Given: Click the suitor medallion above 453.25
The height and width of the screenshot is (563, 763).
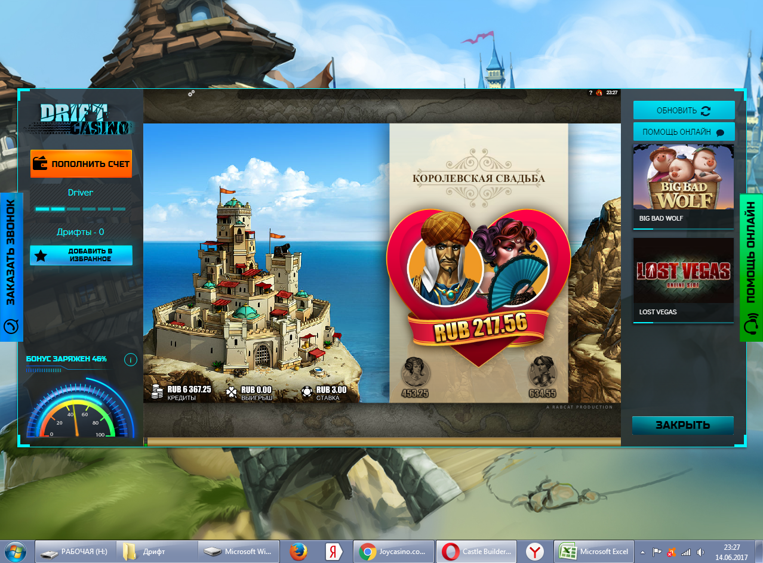Looking at the screenshot, I should (415, 373).
